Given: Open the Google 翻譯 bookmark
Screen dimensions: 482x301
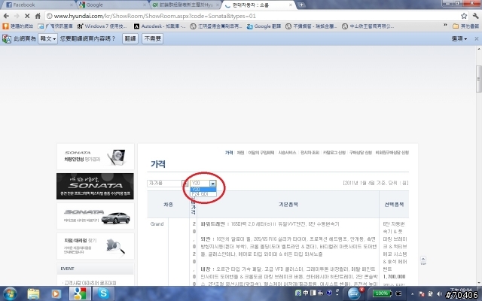Looking at the screenshot, I should point(264,26).
